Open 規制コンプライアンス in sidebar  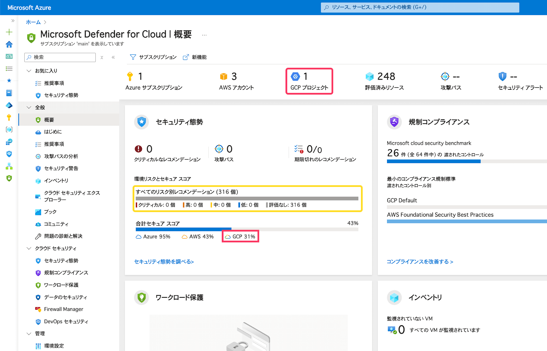click(x=66, y=273)
